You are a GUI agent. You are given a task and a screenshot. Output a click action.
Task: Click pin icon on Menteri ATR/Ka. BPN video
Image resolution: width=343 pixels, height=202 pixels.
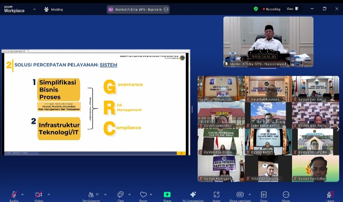tap(226, 64)
